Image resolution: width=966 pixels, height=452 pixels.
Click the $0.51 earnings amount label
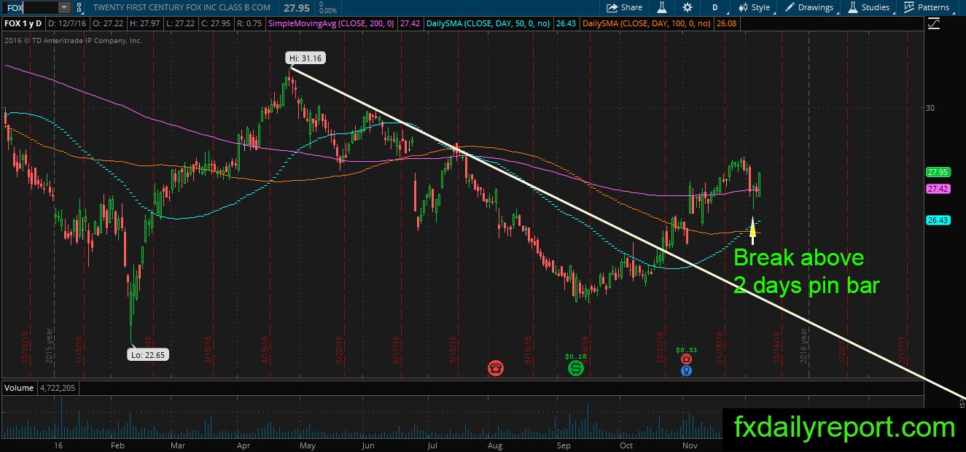[687, 350]
